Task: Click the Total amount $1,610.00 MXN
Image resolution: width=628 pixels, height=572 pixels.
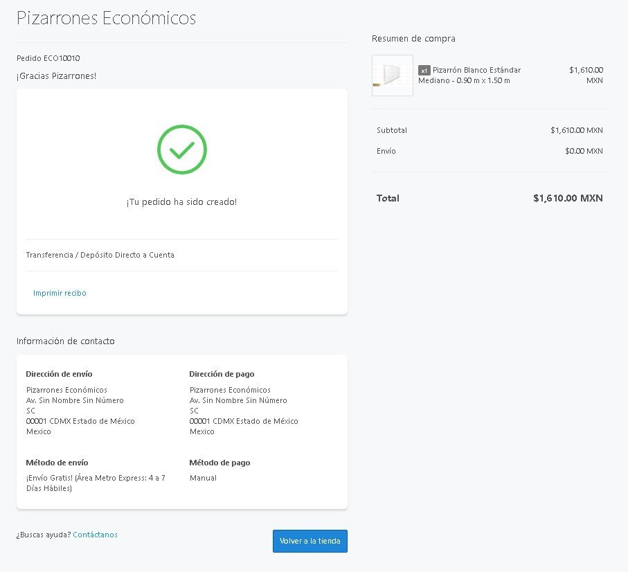Action: pos(568,198)
